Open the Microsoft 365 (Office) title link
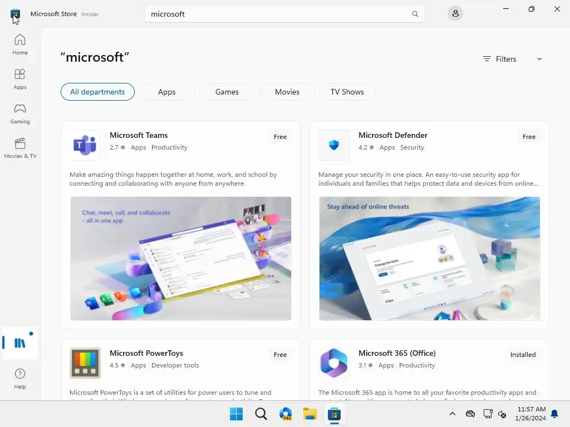 pyautogui.click(x=397, y=353)
